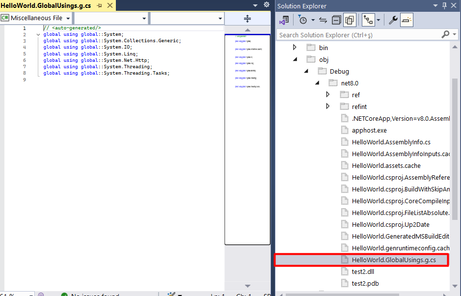Click the code minimap preview

point(247,139)
